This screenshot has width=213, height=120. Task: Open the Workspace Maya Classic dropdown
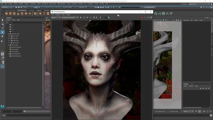pos(199,4)
